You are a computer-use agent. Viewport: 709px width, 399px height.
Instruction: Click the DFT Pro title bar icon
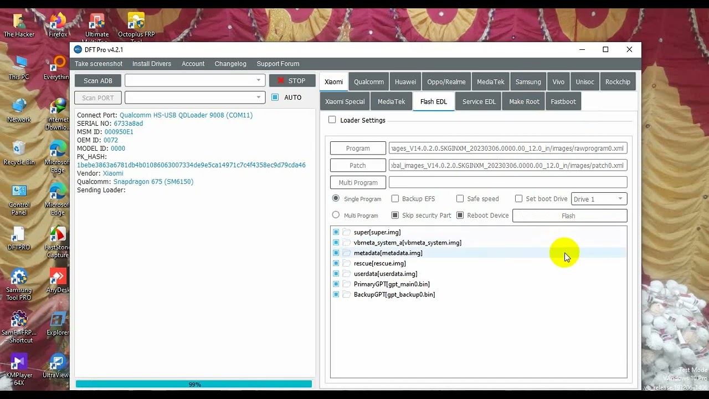(78, 49)
